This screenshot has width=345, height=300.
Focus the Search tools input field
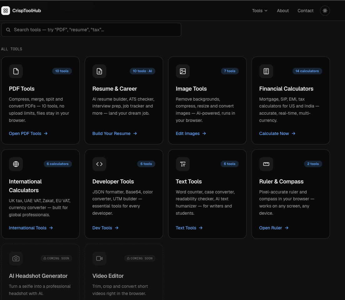[91, 30]
